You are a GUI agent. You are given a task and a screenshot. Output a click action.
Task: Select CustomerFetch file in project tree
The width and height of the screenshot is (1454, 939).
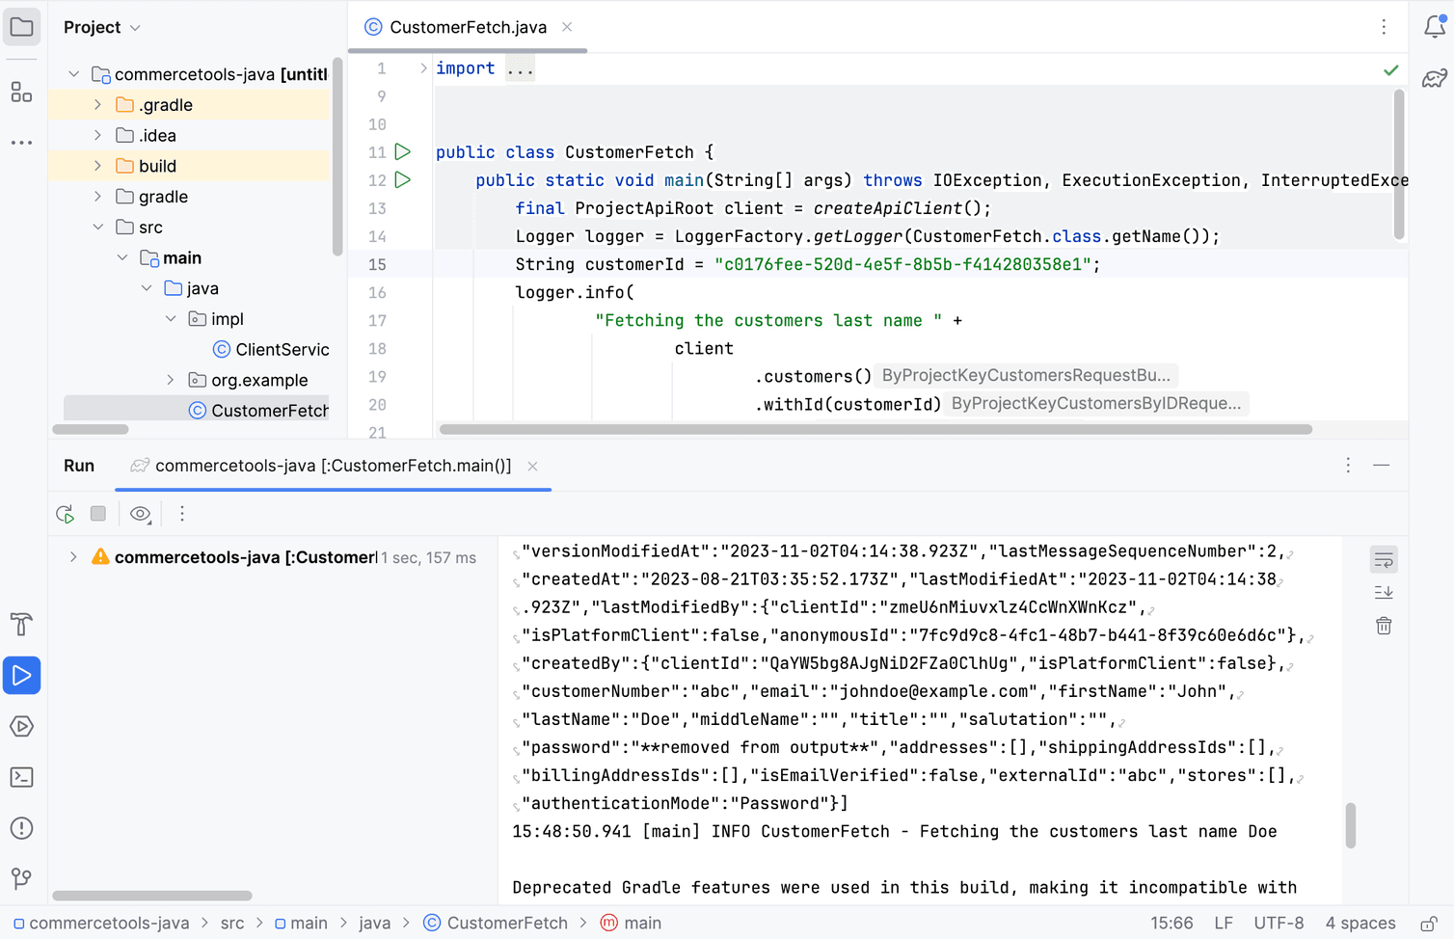coord(258,411)
